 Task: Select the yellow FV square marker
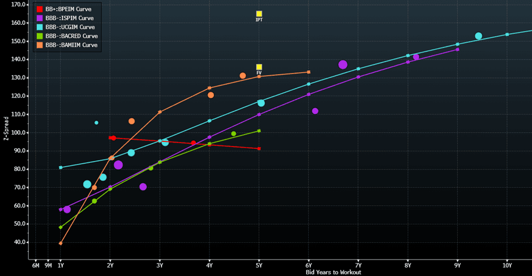[259, 67]
